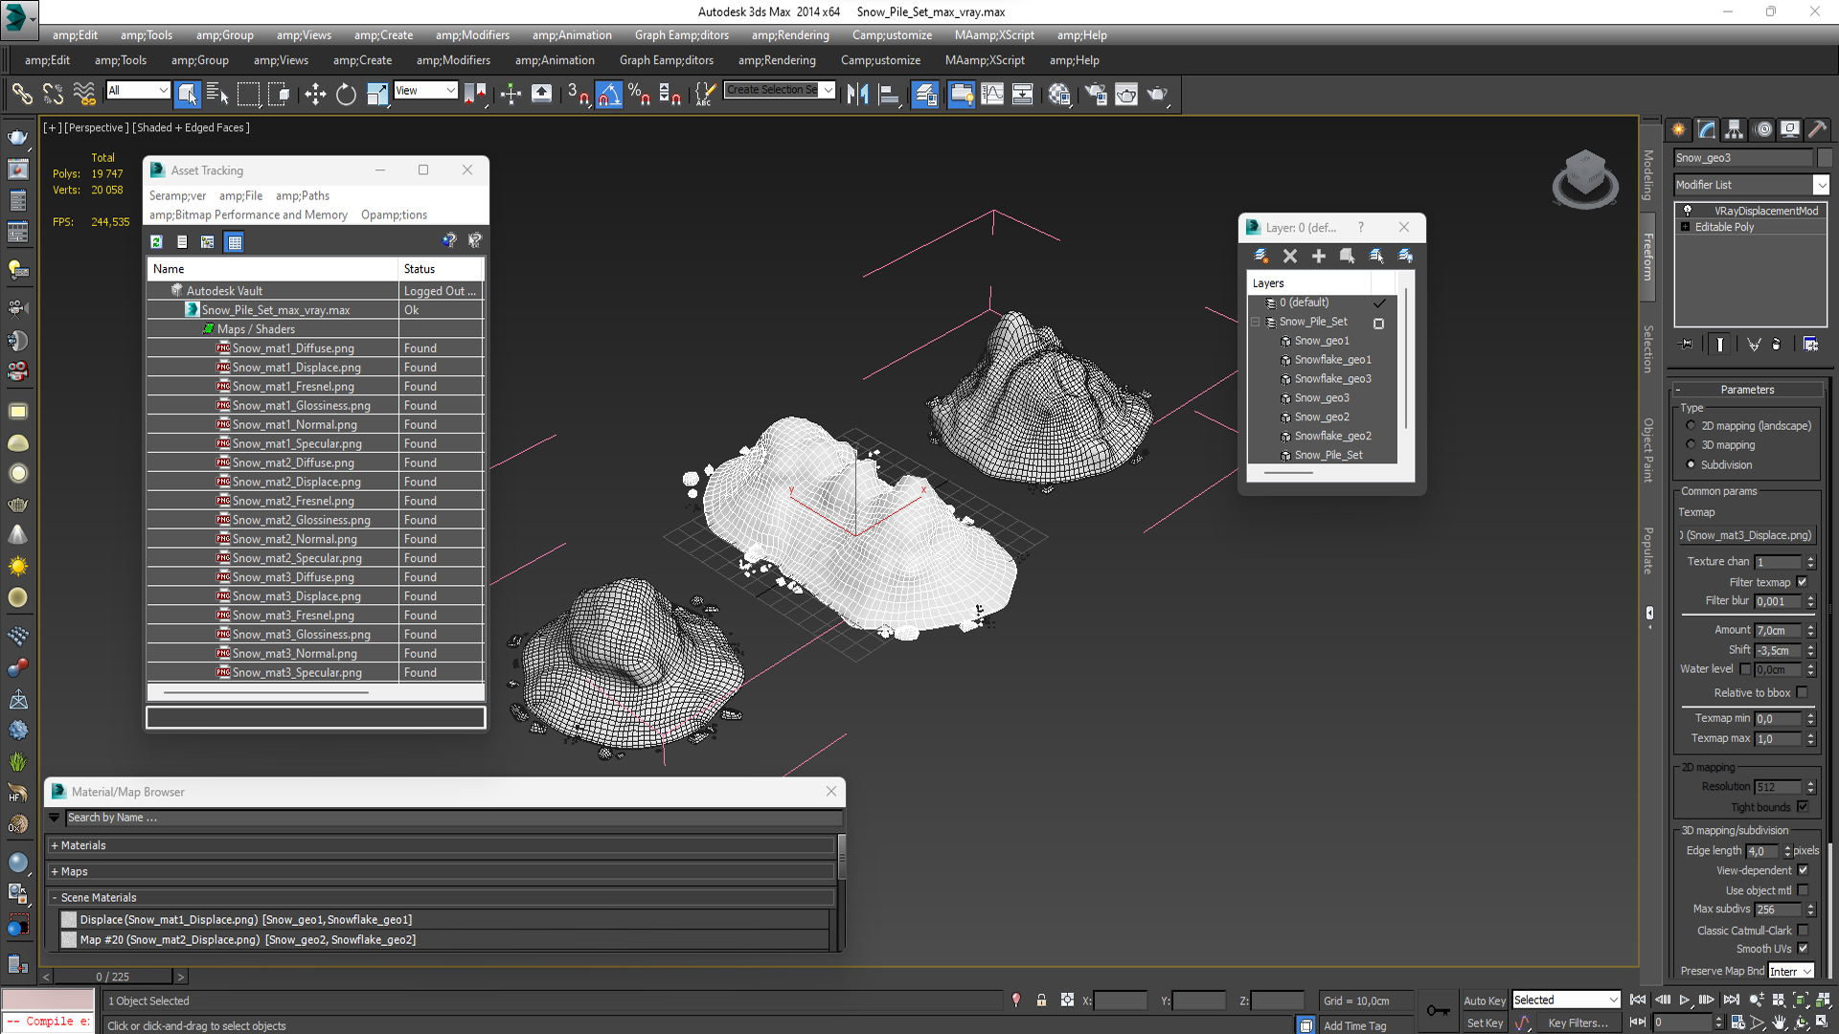Click the Mirror tool icon

857,94
